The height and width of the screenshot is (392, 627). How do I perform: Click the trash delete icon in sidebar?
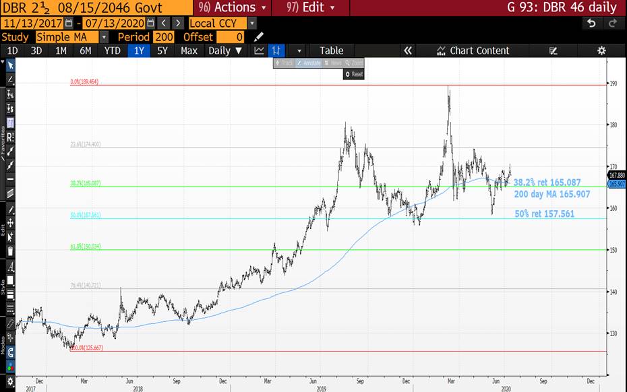click(9, 251)
